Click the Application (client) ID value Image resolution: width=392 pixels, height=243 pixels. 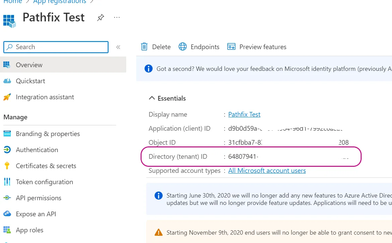coord(285,129)
